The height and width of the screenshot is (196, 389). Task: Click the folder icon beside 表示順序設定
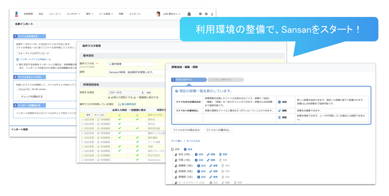(119, 104)
